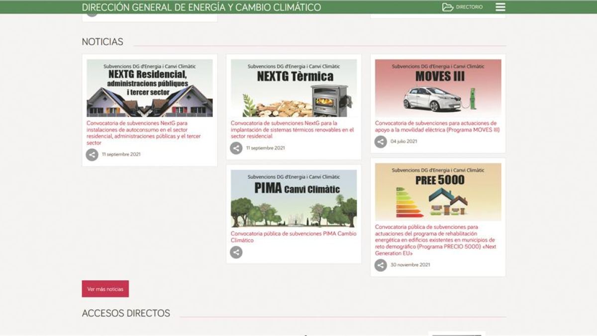Read Convocatoria pública de subvenciones PIMA link

(x=294, y=237)
